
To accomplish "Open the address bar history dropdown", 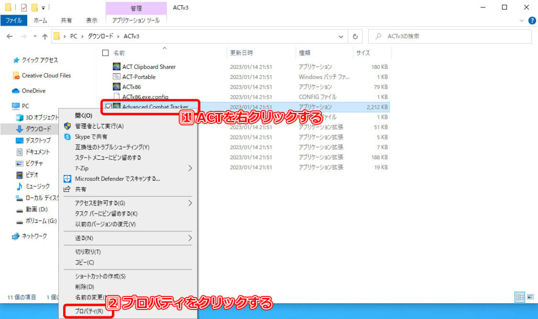I will point(342,37).
